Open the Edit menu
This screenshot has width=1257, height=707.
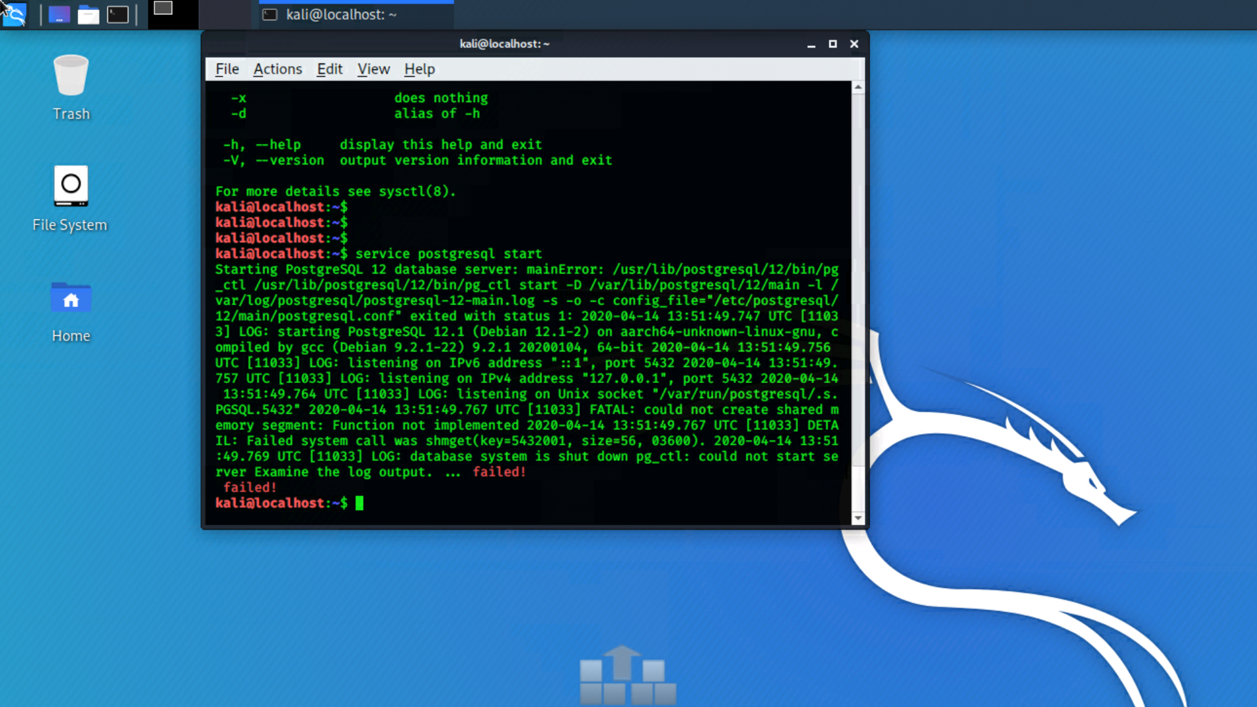coord(329,69)
